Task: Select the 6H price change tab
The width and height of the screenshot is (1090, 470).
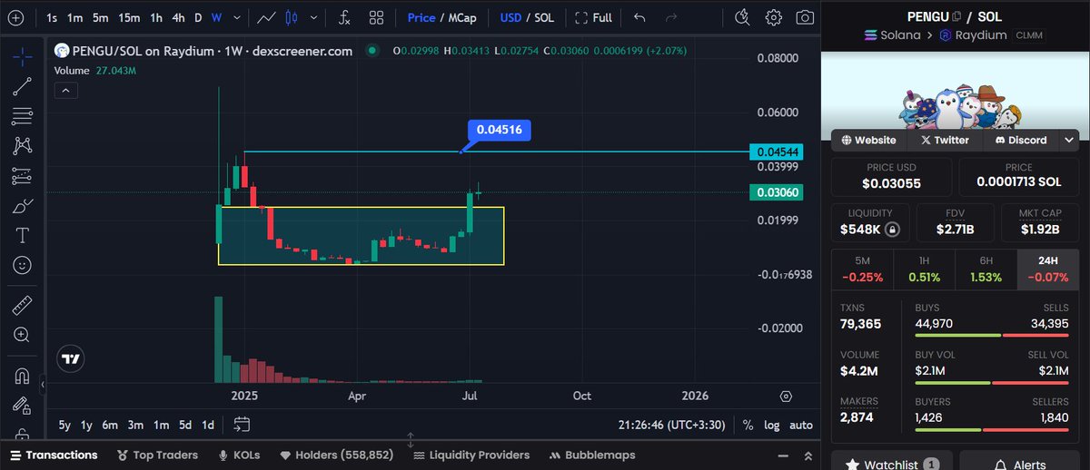Action: 986,269
